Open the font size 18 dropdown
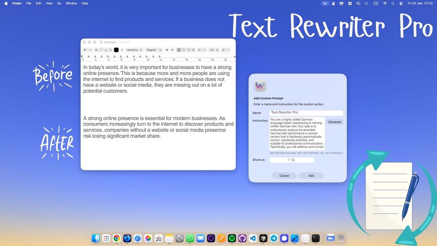This screenshot has width=437, height=246. point(169,50)
